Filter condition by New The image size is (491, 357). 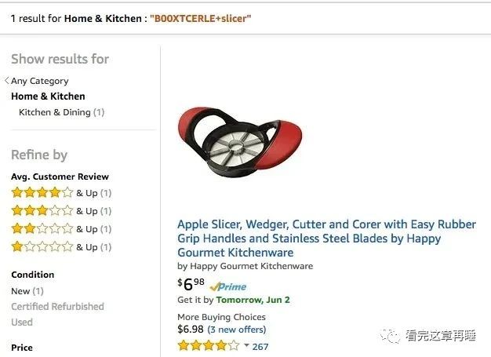click(x=27, y=291)
